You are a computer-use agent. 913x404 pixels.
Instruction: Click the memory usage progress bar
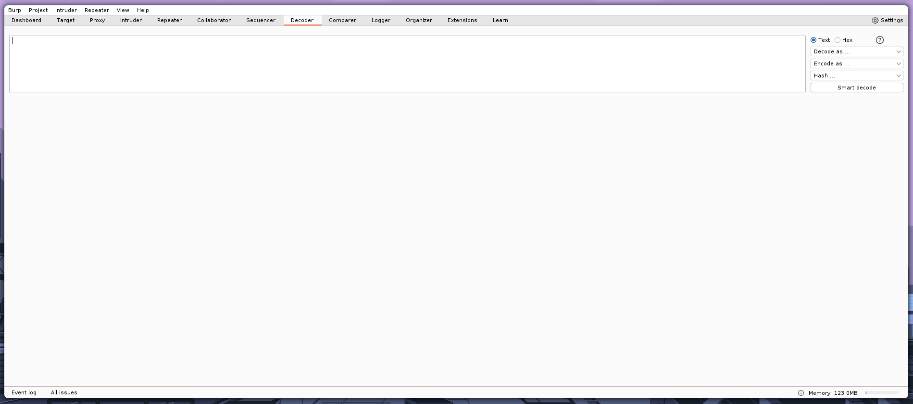pyautogui.click(x=882, y=393)
